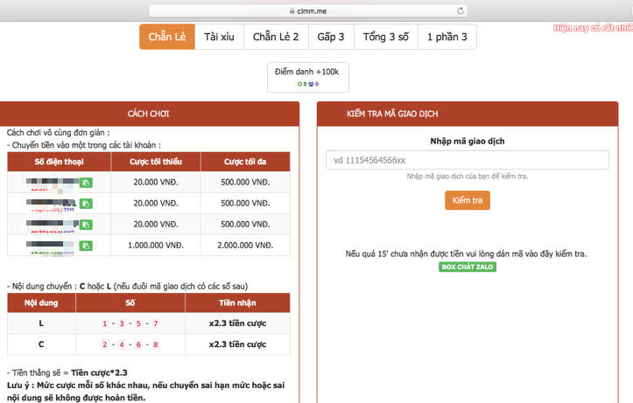Image resolution: width=633 pixels, height=403 pixels.
Task: Focus the Nhập mã giao dịch input field
Action: 468,160
